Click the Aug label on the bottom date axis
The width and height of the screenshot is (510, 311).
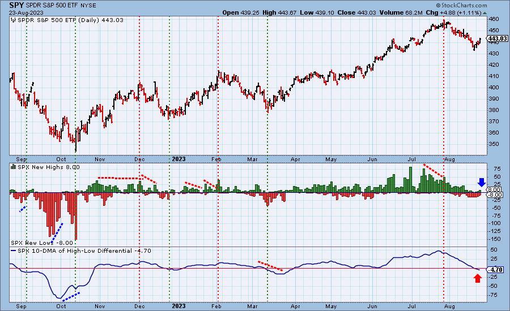click(449, 306)
